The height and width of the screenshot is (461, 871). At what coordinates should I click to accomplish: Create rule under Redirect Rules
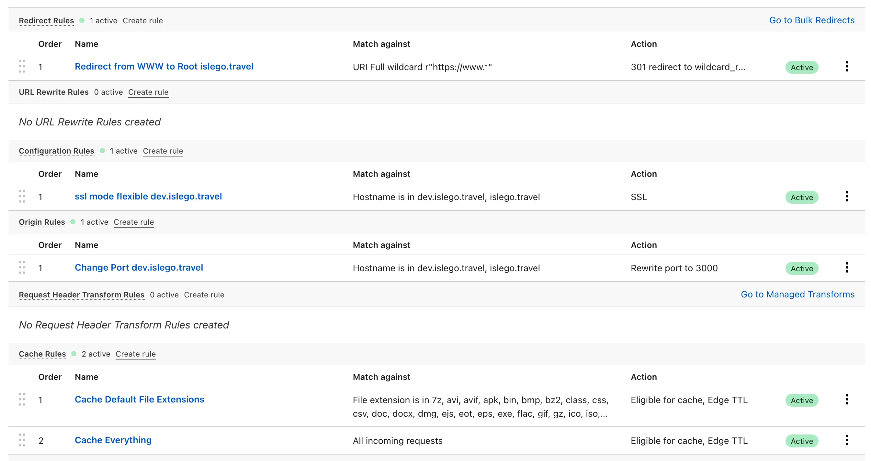click(143, 21)
